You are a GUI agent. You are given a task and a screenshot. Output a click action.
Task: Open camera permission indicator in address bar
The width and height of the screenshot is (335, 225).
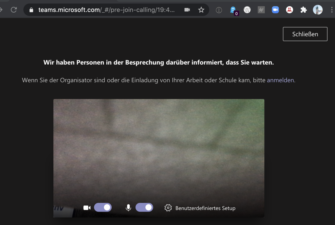187,10
